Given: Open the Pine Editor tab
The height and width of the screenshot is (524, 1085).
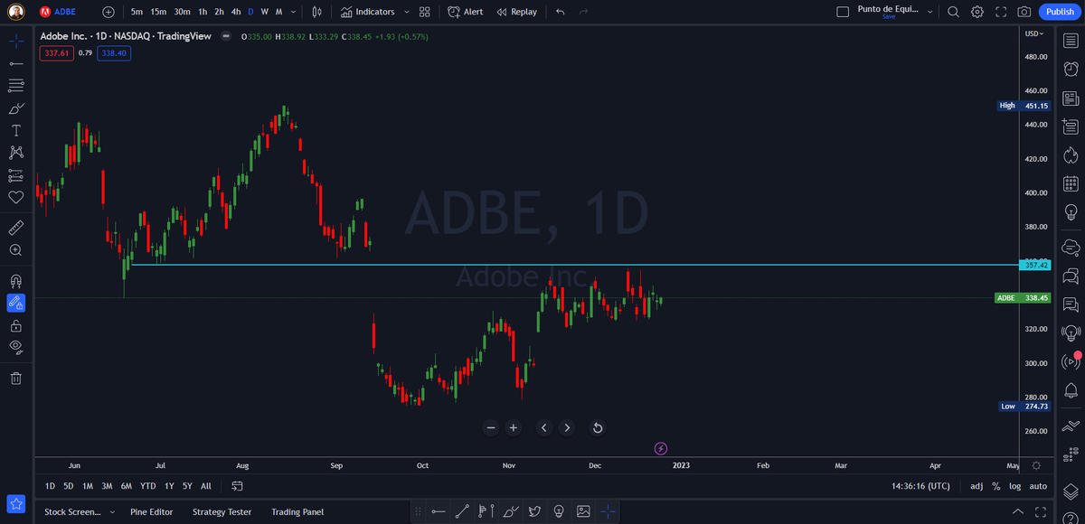Looking at the screenshot, I should point(151,512).
